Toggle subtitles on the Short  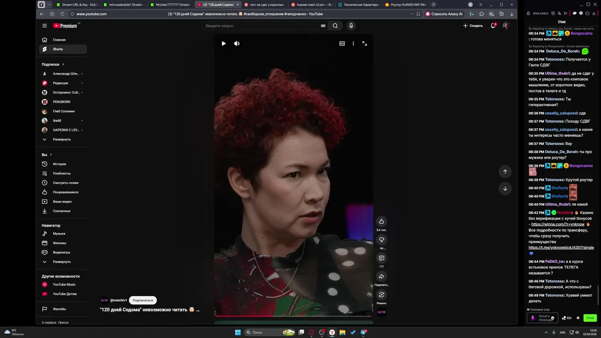pyautogui.click(x=342, y=43)
